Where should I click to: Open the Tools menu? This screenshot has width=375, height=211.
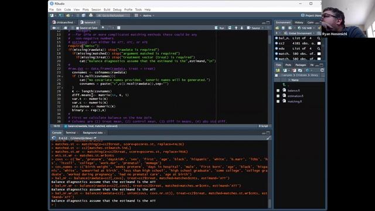tap(138, 9)
